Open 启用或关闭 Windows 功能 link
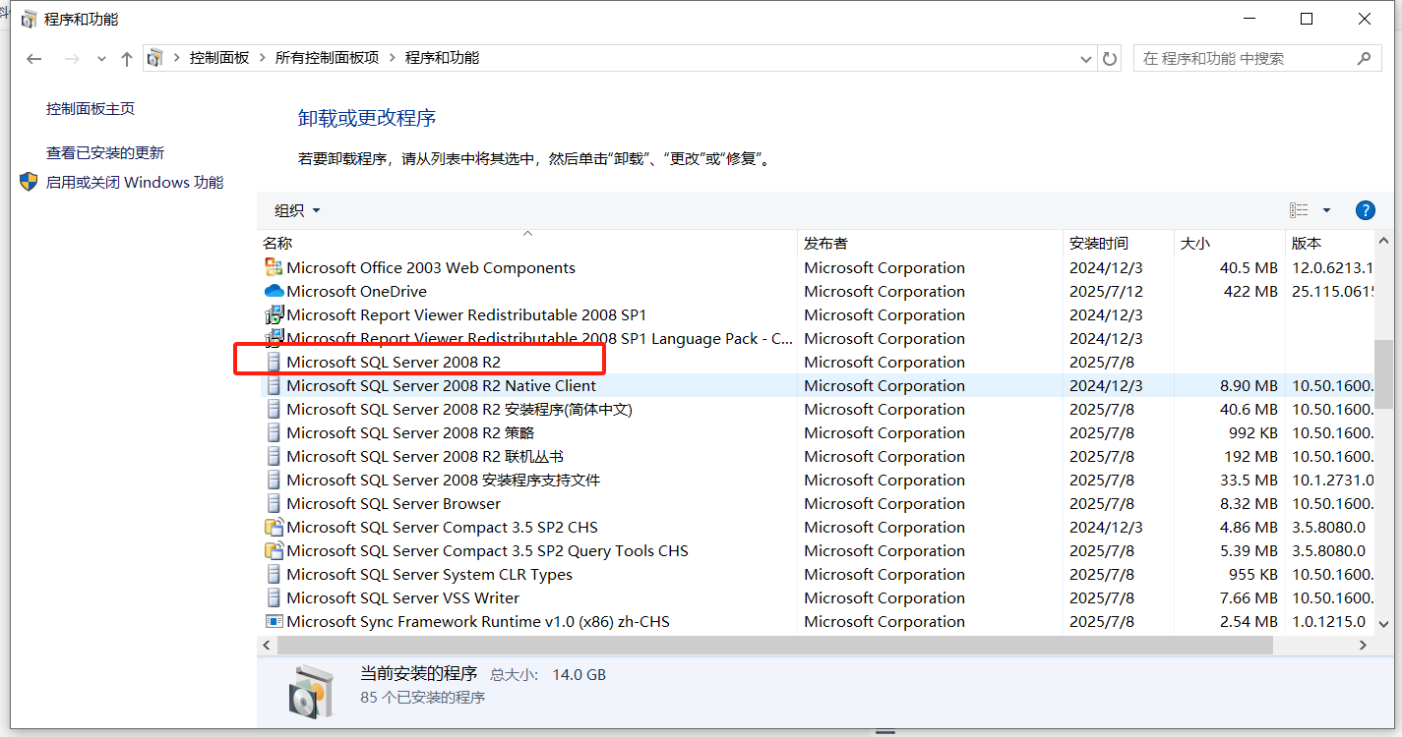Viewport: 1402px width, 737px height. coord(135,183)
